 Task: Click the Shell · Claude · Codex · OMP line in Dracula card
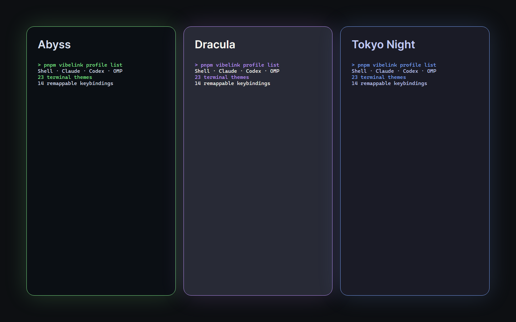[237, 71]
